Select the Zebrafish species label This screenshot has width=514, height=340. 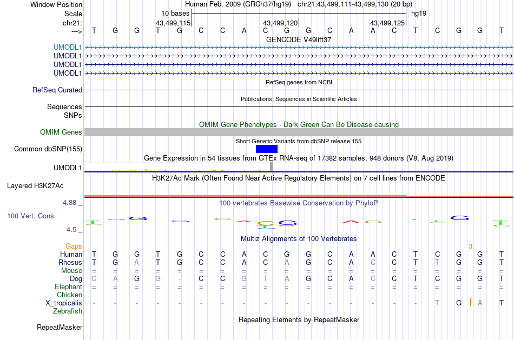coord(68,311)
